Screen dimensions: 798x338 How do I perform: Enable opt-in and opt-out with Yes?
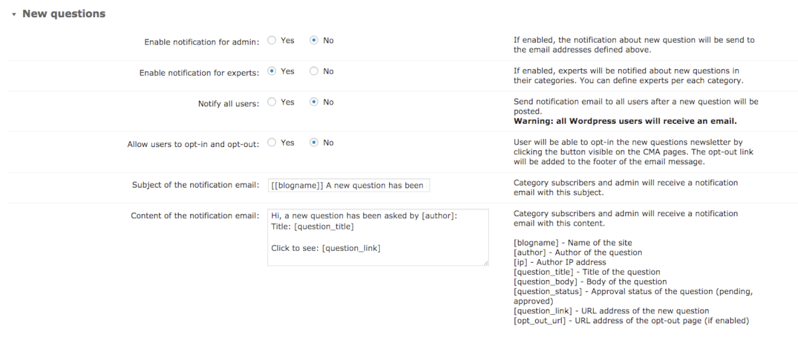tap(271, 142)
